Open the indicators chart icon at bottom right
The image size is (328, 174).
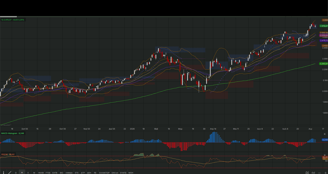307,173
